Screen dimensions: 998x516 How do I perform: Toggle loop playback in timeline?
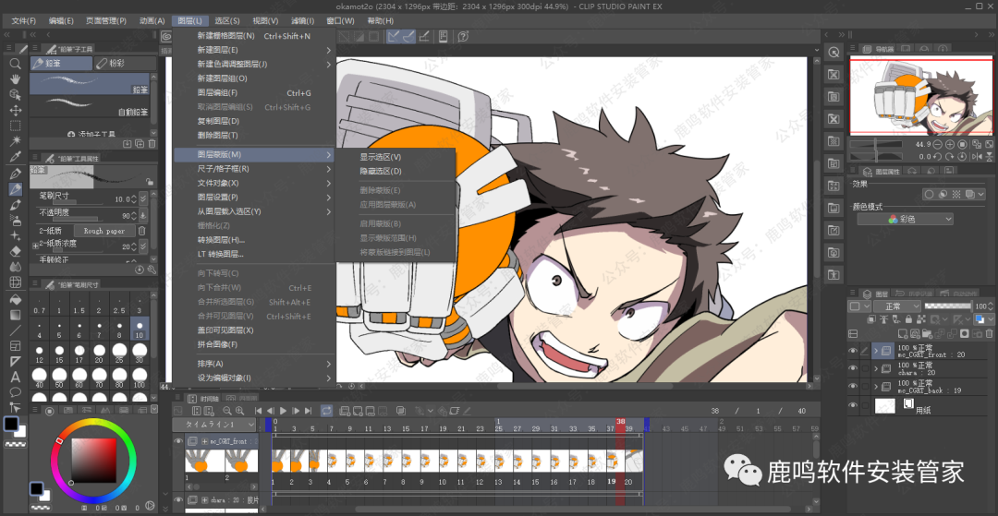click(x=326, y=411)
